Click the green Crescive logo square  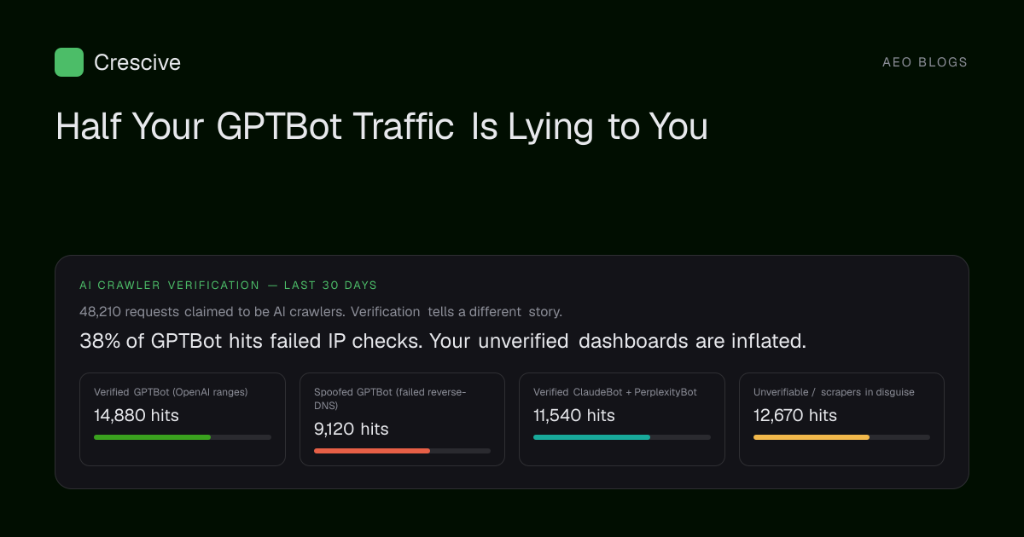[x=69, y=62]
